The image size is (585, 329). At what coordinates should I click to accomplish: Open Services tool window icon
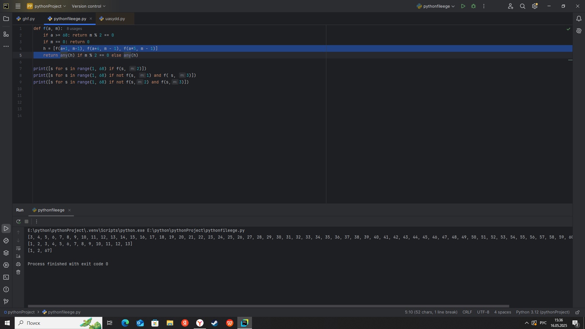6,265
